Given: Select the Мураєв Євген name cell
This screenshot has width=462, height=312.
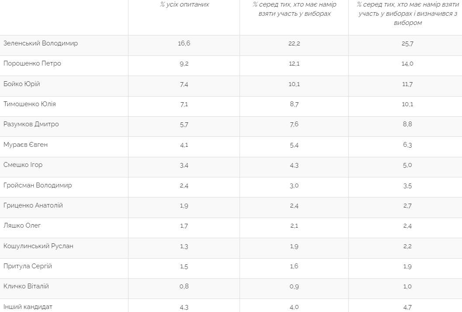Looking at the screenshot, I should coord(26,145).
